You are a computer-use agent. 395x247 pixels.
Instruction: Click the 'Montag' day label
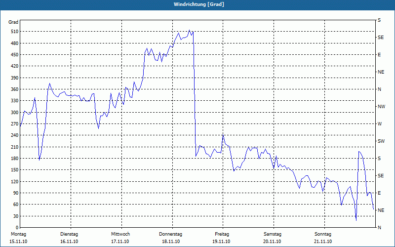click(18, 234)
